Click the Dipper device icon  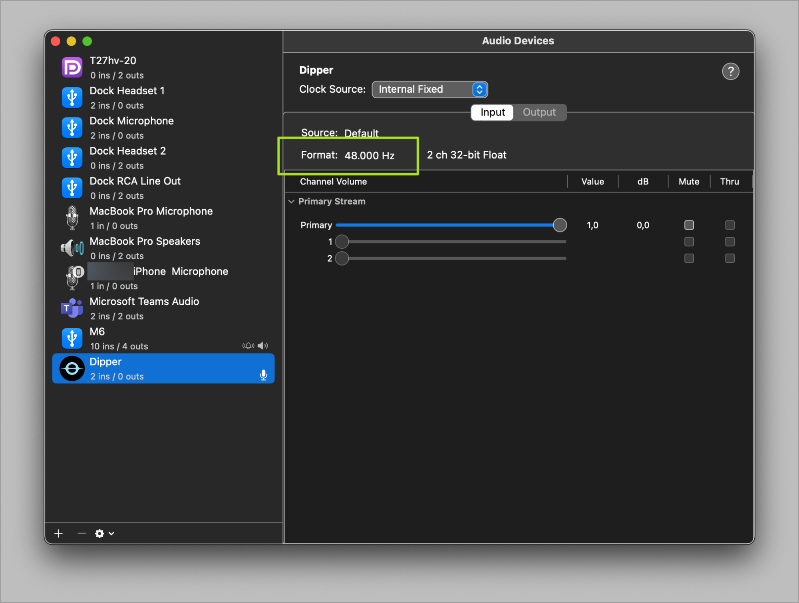click(x=72, y=369)
